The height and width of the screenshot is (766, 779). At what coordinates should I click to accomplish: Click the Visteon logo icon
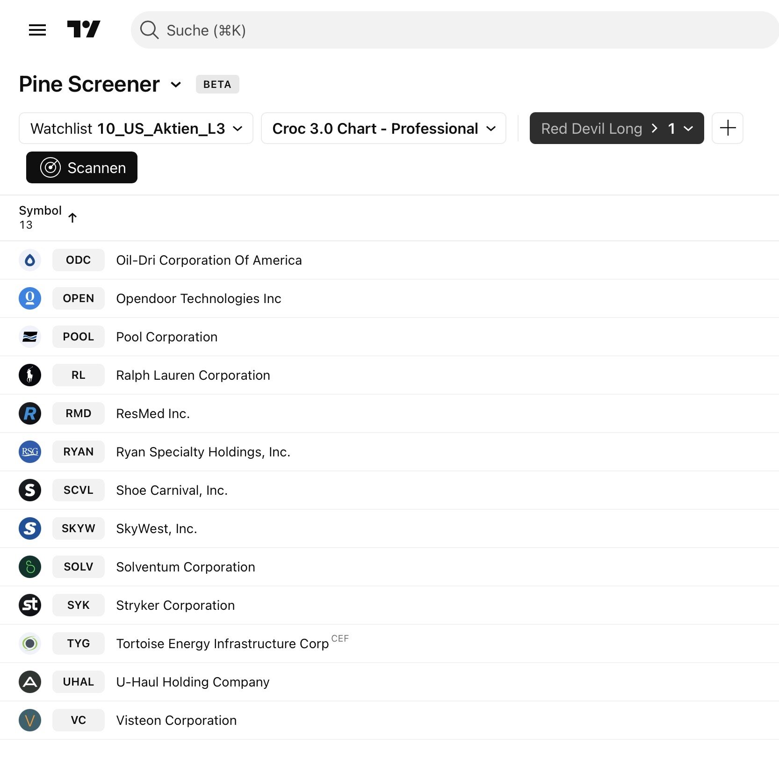pos(30,720)
